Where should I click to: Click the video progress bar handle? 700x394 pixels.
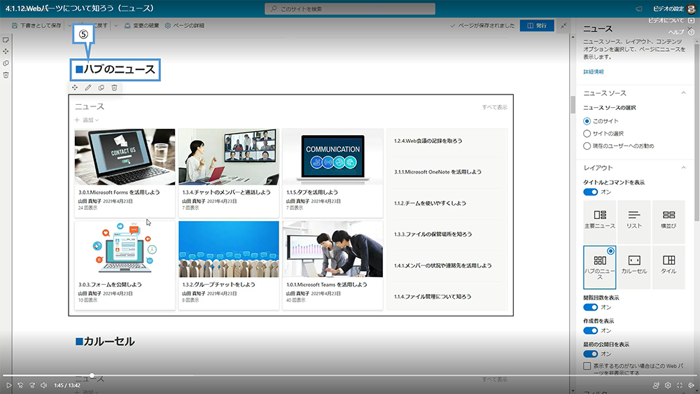point(92,376)
